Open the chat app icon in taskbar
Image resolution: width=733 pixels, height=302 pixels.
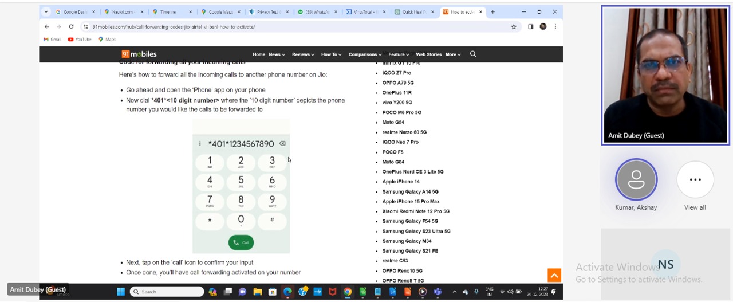point(242,292)
